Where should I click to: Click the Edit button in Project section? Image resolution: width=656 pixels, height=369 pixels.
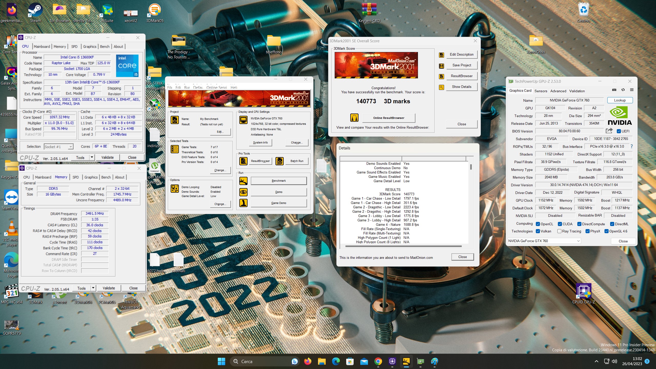click(220, 132)
